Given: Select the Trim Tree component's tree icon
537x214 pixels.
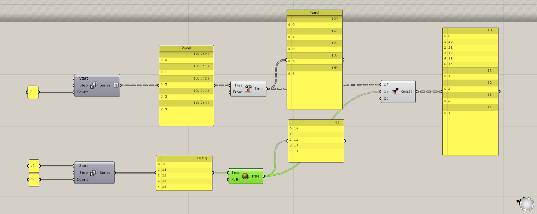Looking at the screenshot, I should coord(248,89).
